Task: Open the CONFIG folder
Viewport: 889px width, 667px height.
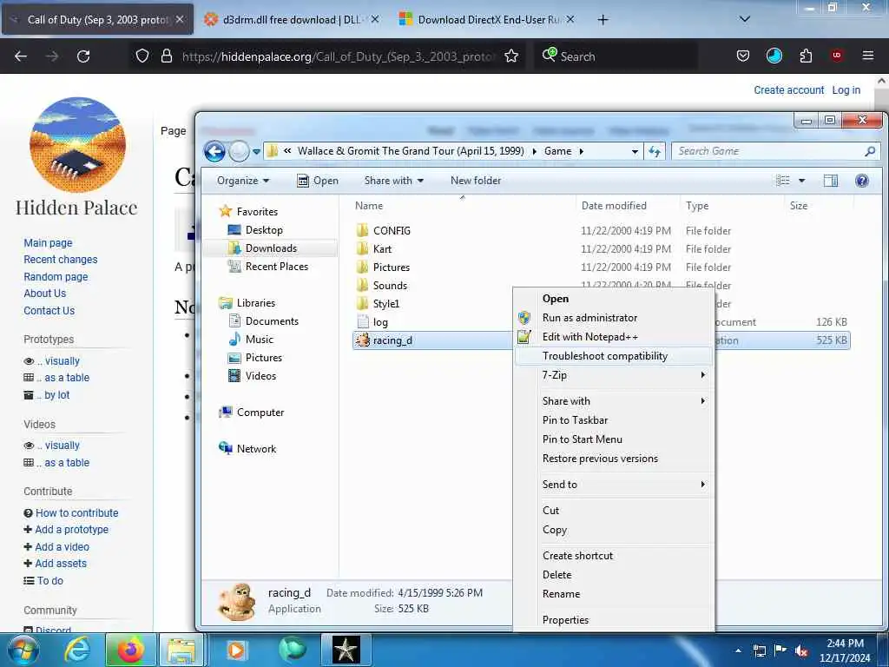Action: (392, 231)
